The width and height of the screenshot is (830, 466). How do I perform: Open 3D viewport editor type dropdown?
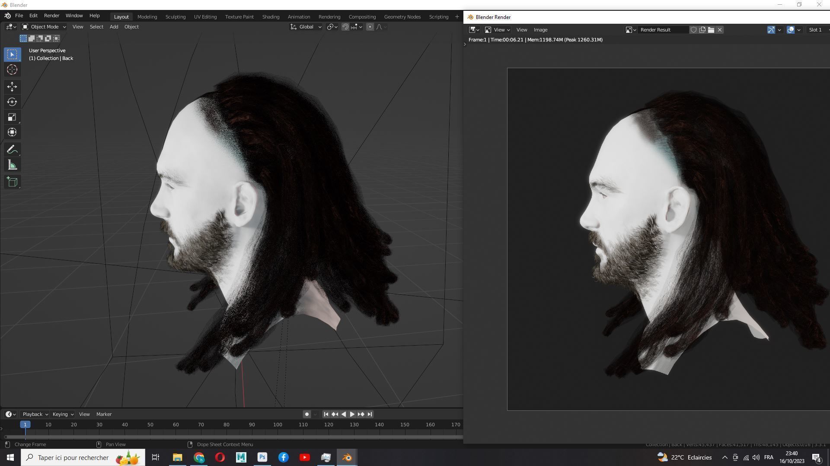tap(11, 27)
